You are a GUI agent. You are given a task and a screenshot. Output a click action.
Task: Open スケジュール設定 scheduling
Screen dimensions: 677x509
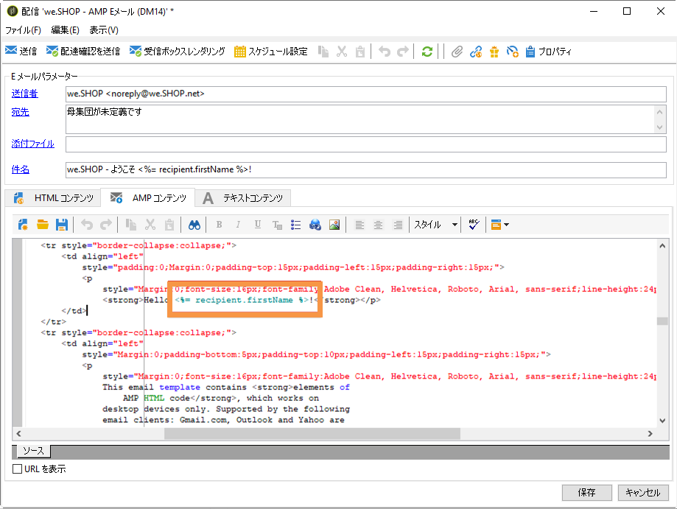(270, 52)
